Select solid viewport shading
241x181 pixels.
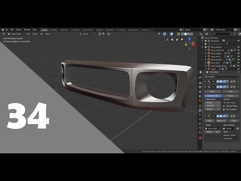[185, 34]
